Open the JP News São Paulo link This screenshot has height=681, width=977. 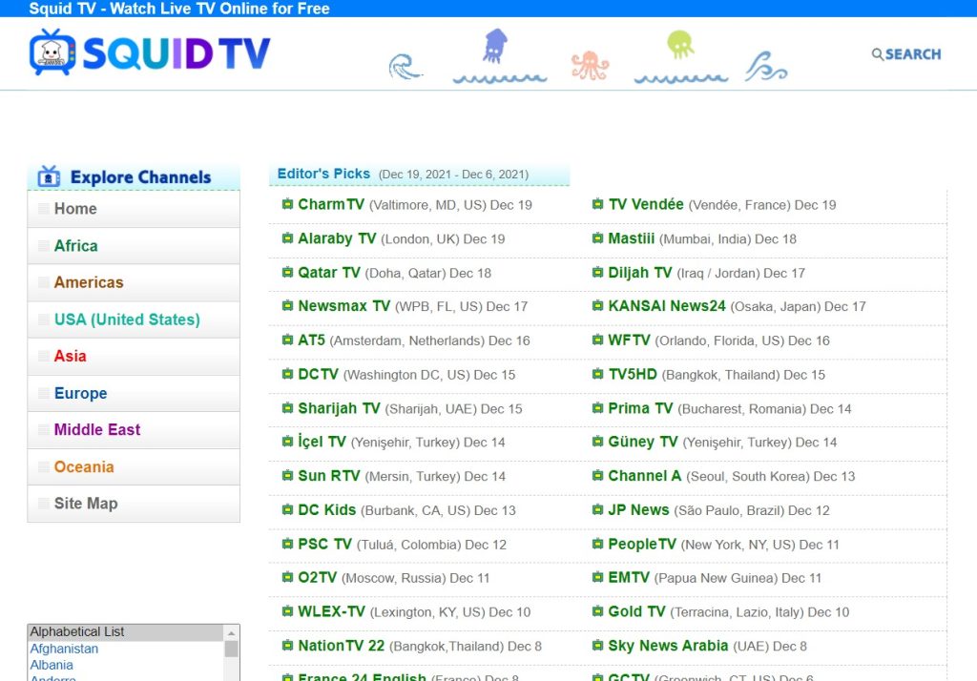(638, 510)
